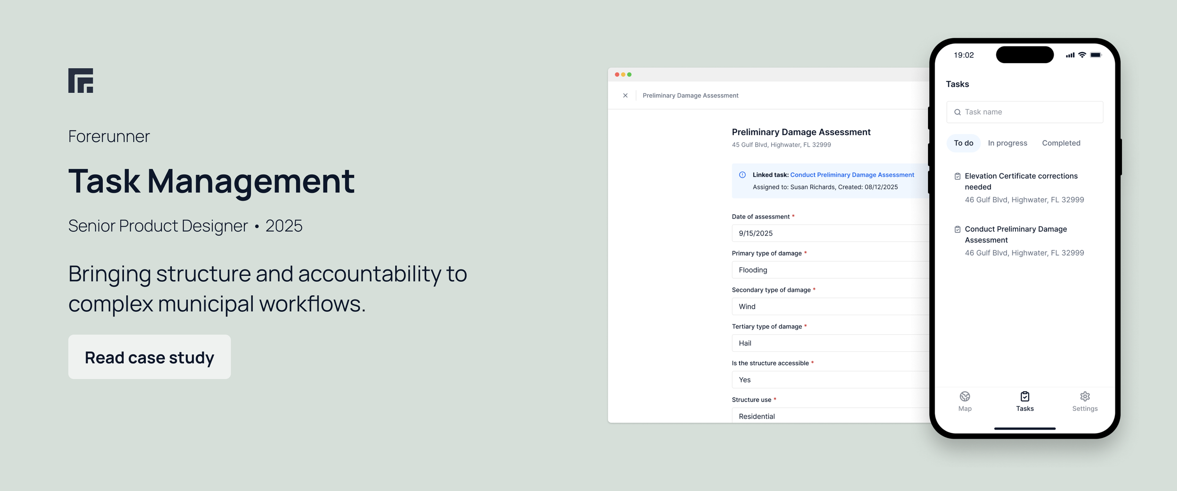This screenshot has height=491, width=1177.
Task: Click the phone home indicator bar
Action: [x=1024, y=428]
